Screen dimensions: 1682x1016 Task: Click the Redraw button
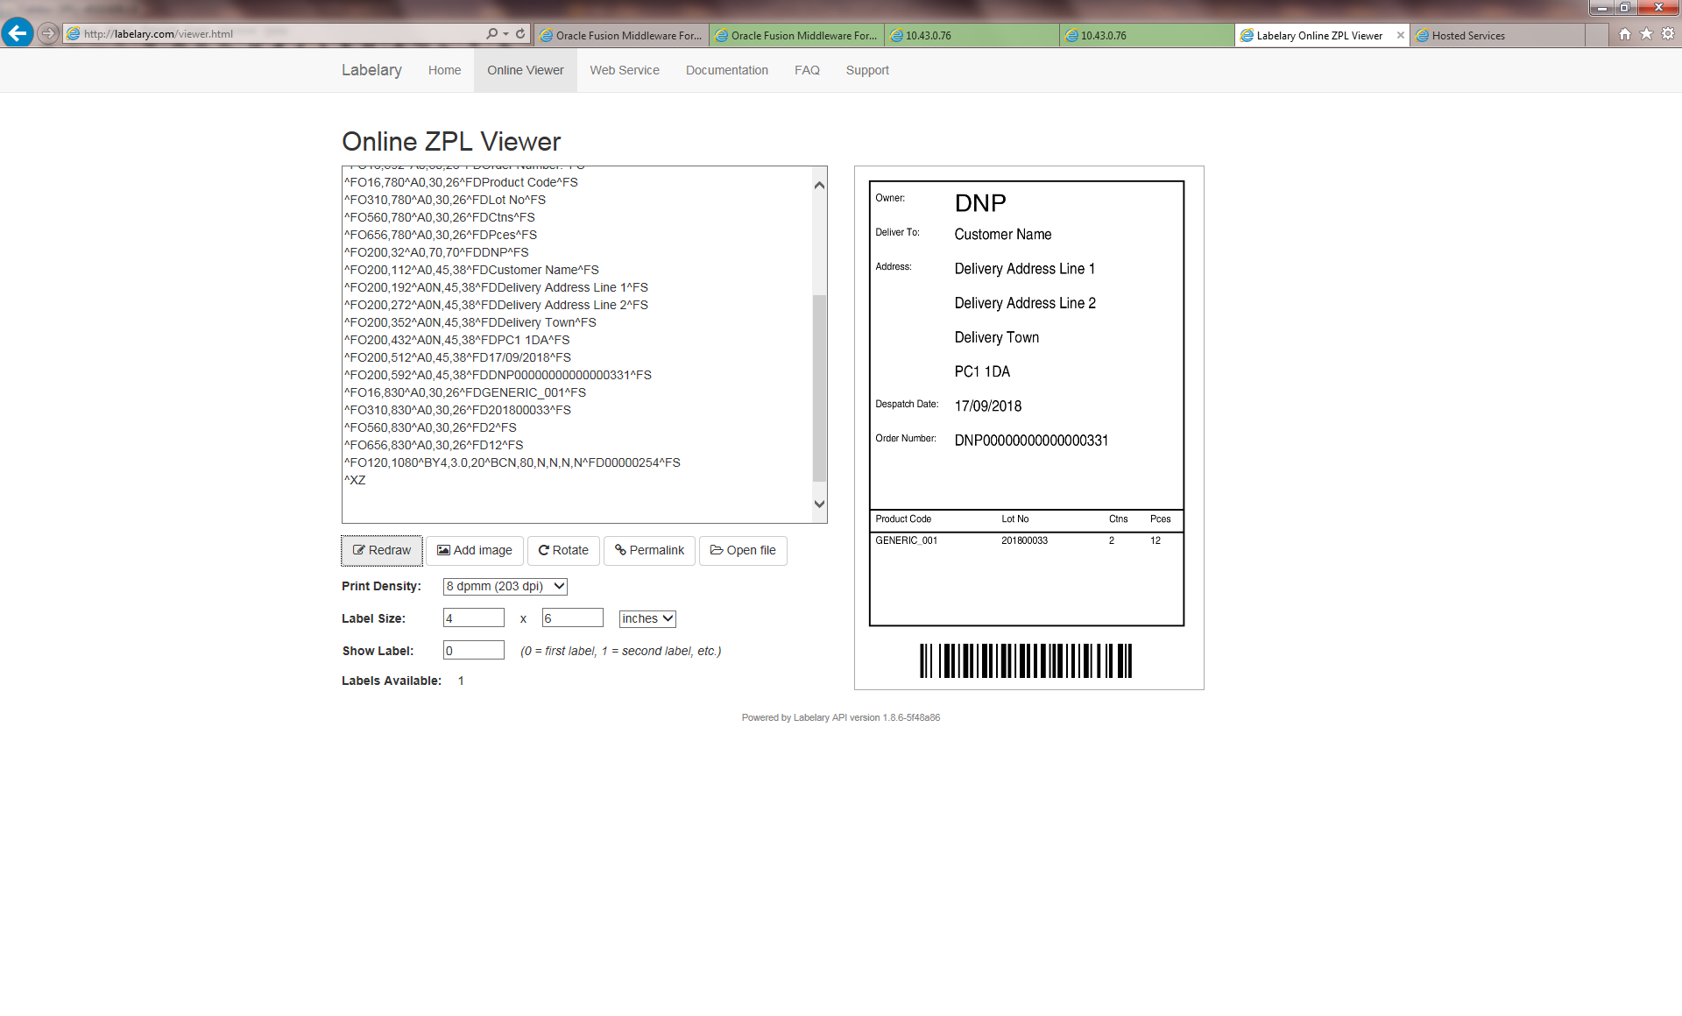pyautogui.click(x=381, y=550)
